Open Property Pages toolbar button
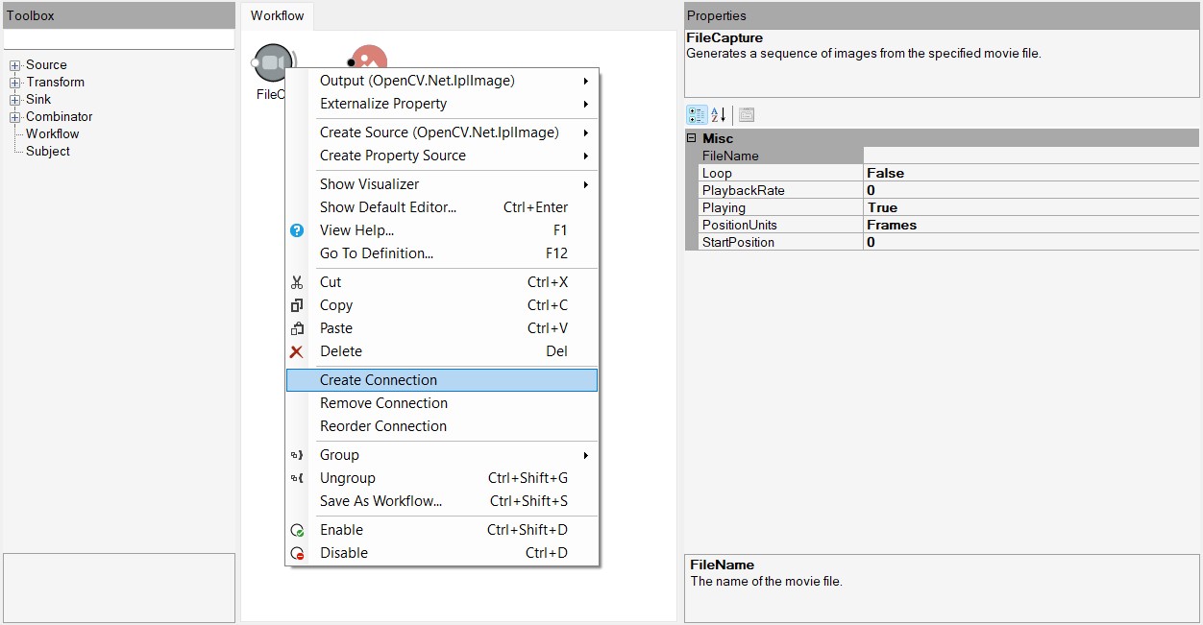Image resolution: width=1203 pixels, height=625 pixels. point(747,115)
